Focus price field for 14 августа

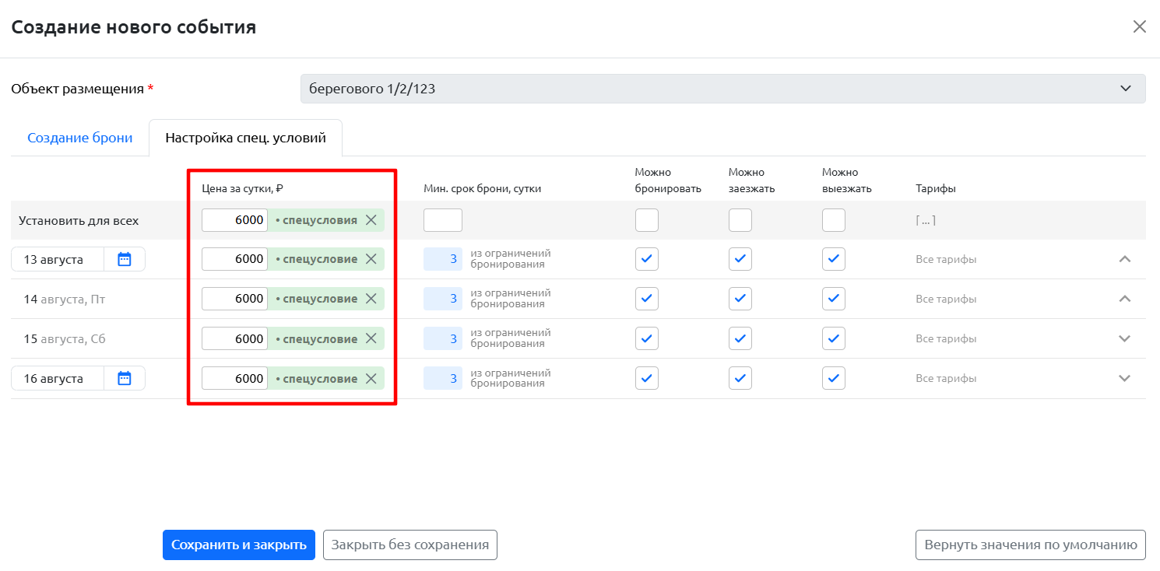234,299
